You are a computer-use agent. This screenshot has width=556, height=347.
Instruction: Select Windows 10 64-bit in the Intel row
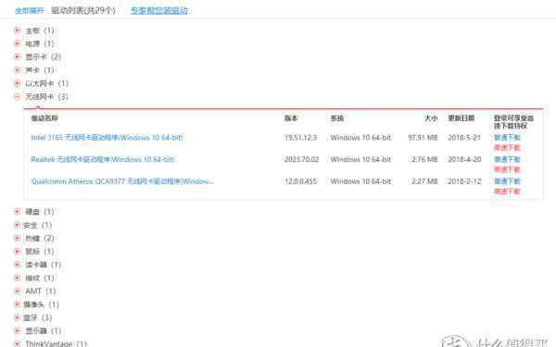point(361,137)
